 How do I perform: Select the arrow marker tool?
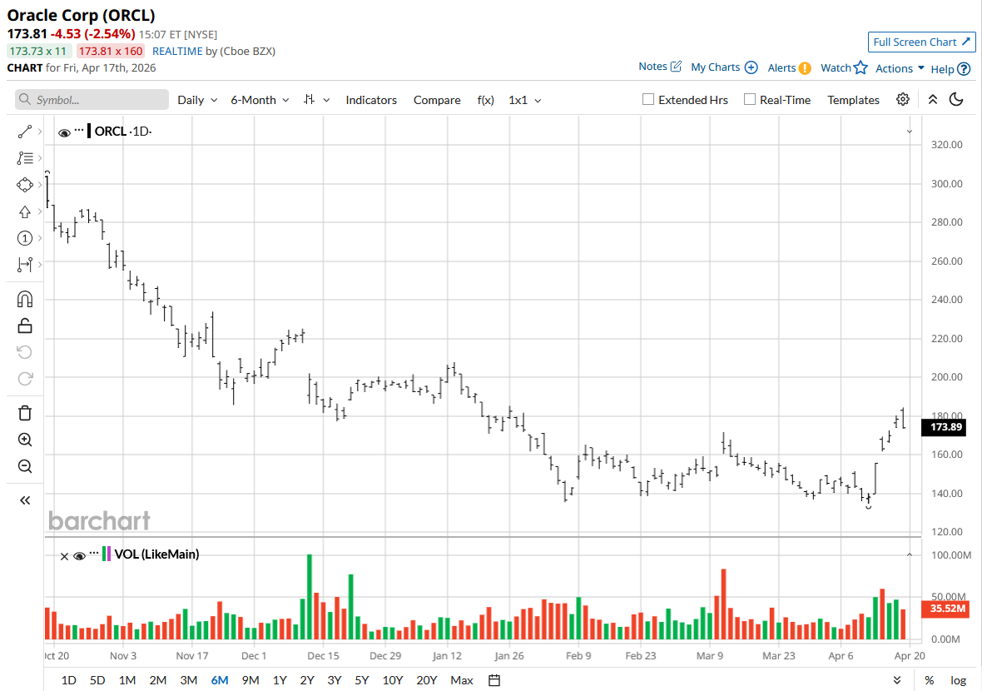pos(24,211)
